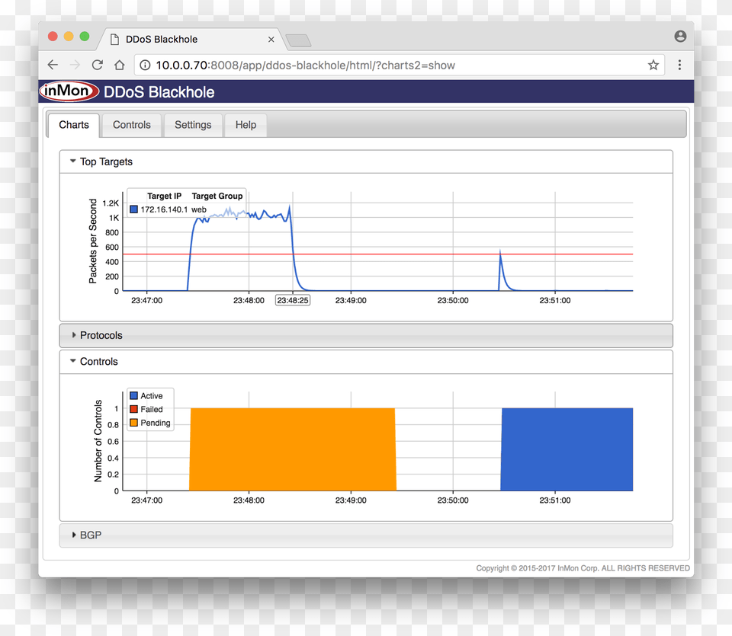This screenshot has width=732, height=636.
Task: Click the inMon logo
Action: [x=69, y=92]
